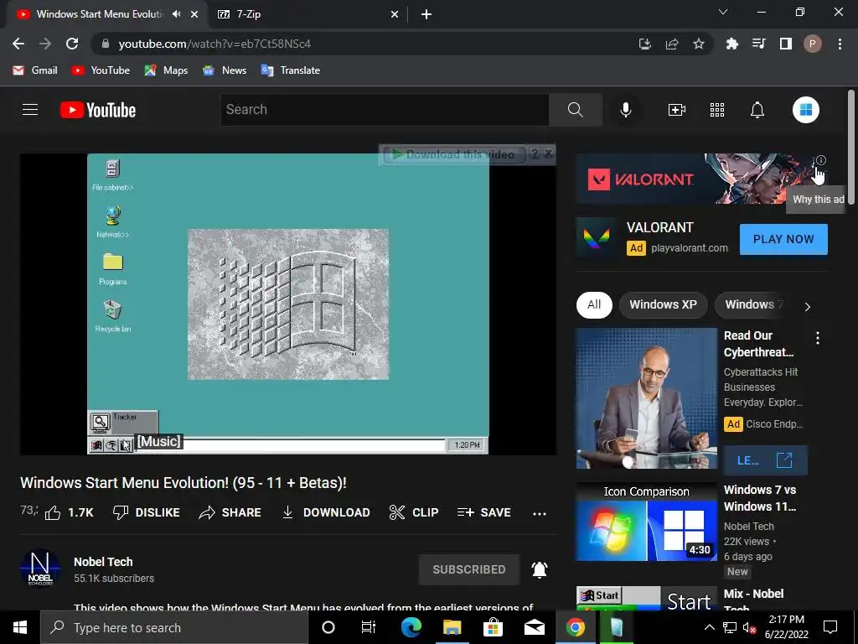Share this page from address bar
858x644 pixels.
671,44
